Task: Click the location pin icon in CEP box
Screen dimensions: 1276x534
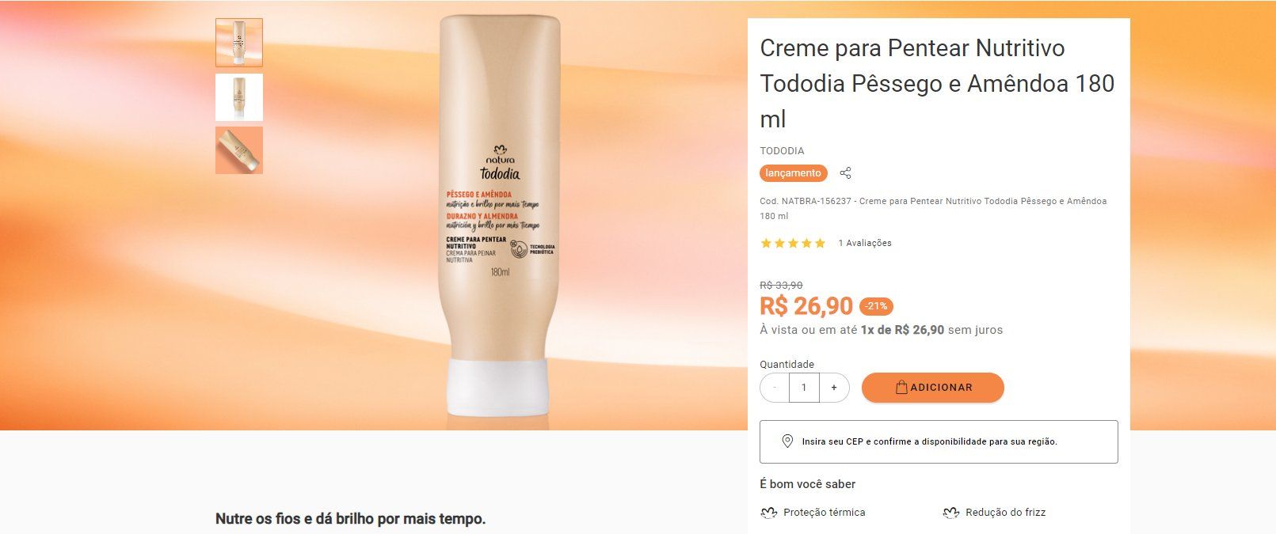Action: 787,441
